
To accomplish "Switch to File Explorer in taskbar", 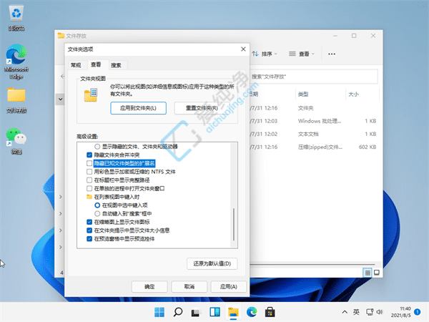I will (233, 312).
